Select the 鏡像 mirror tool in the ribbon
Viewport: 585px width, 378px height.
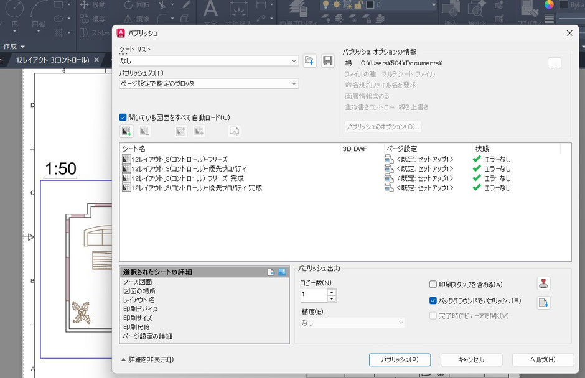tap(136, 18)
